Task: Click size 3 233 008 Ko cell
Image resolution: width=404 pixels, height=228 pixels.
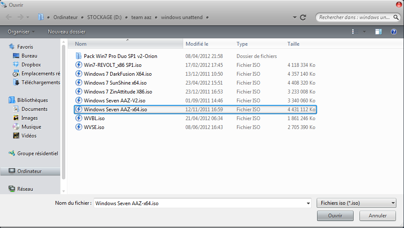Action: click(301, 92)
